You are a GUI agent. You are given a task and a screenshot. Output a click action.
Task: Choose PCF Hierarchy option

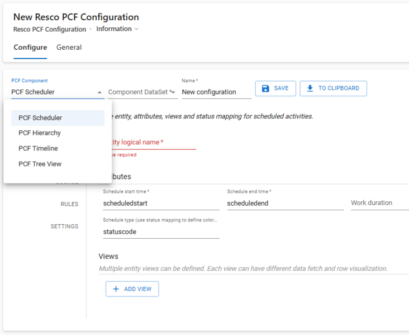(58, 133)
